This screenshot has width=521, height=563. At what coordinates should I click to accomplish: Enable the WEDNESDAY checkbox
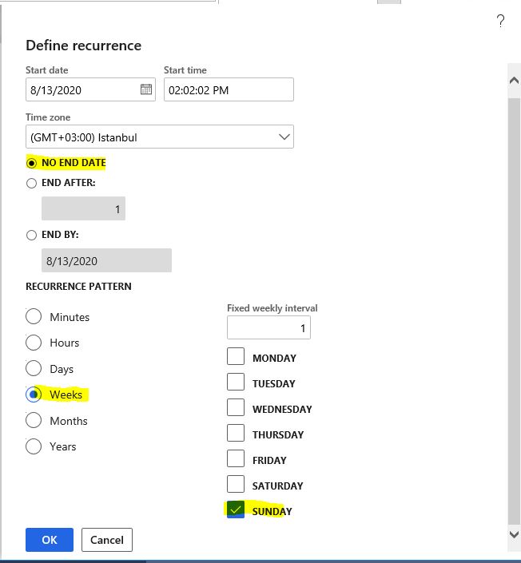click(236, 407)
